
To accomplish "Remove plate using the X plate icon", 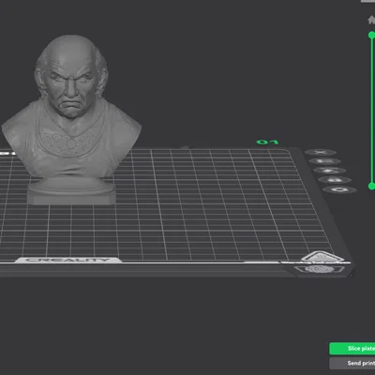I will point(321,152).
